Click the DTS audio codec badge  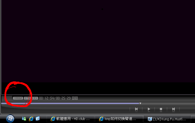tap(27, 98)
